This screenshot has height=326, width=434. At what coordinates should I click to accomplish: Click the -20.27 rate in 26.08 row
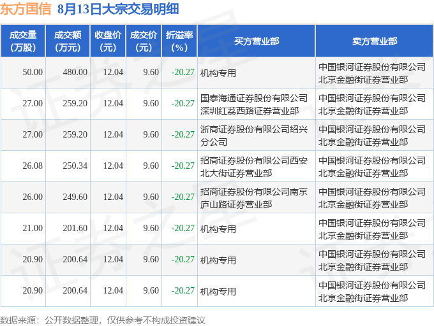(183, 166)
